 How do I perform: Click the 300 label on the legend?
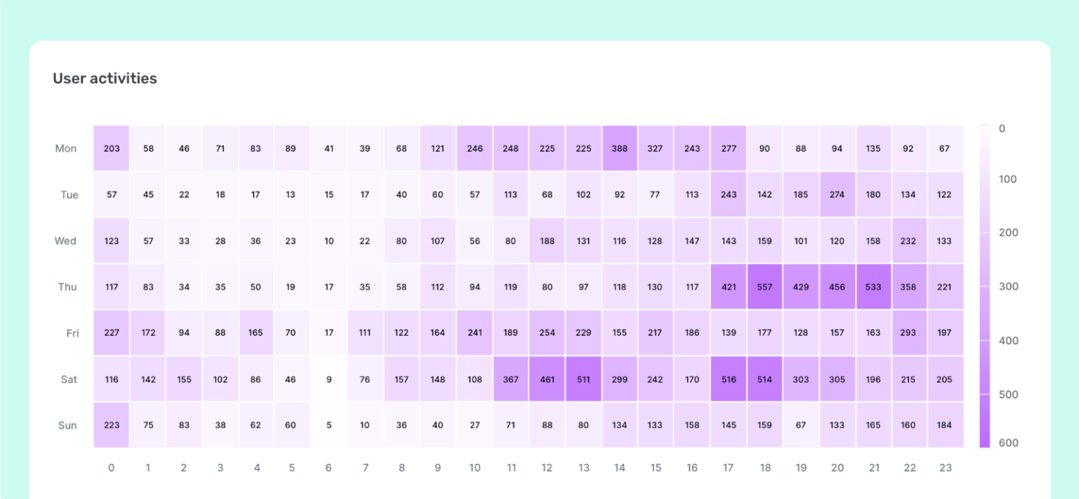[x=1009, y=286]
